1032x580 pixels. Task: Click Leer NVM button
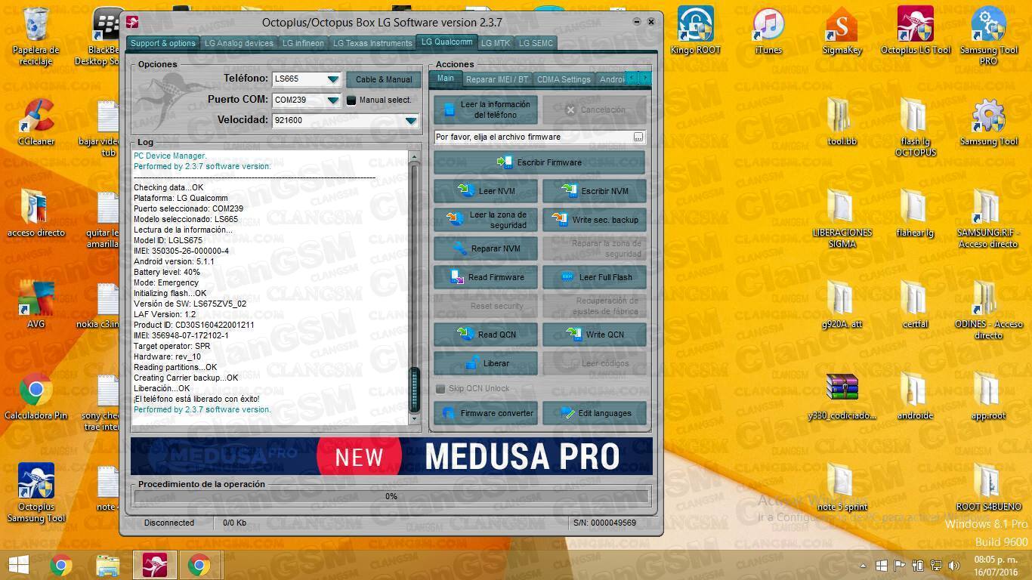point(486,191)
